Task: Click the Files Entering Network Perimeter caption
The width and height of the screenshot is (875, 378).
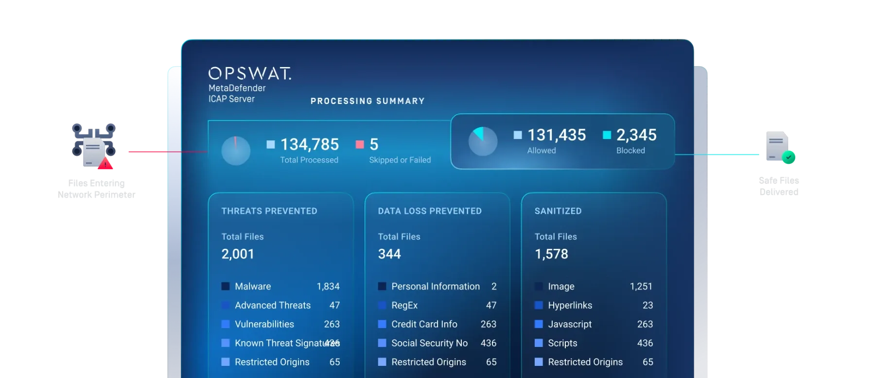Action: [96, 189]
